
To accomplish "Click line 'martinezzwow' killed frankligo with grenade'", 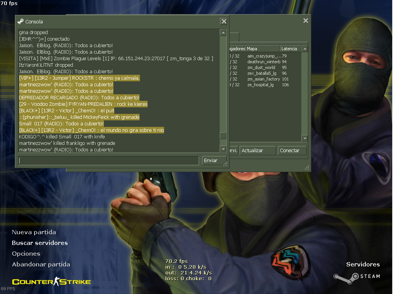I will coord(67,143).
